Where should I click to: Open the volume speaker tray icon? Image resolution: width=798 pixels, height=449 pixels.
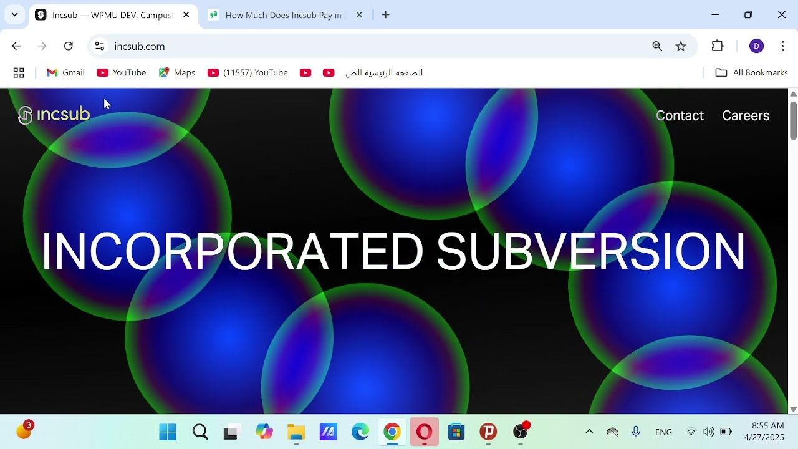coord(708,432)
